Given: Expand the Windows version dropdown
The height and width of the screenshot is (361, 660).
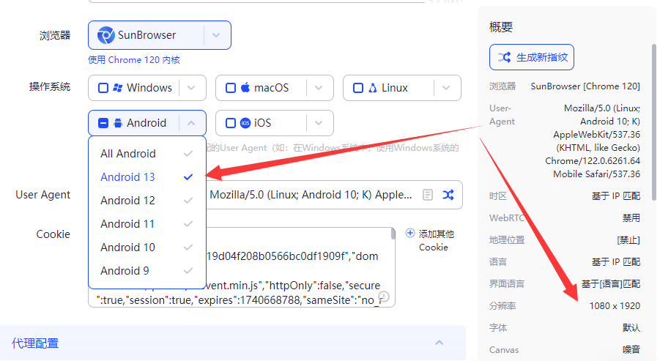Looking at the screenshot, I should (x=191, y=88).
